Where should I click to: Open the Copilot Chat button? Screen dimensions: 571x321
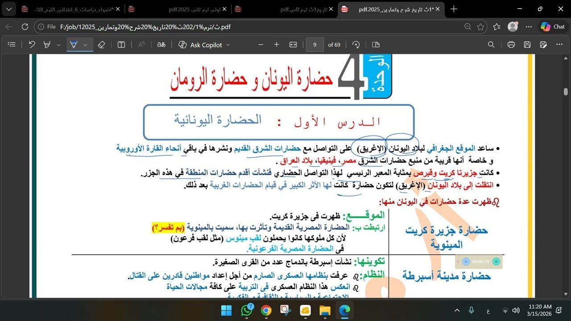click(x=553, y=27)
